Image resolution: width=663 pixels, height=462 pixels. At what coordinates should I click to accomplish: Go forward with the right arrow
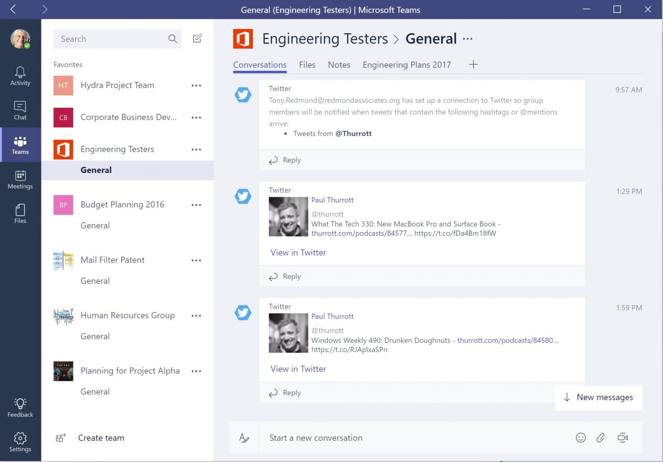point(45,9)
